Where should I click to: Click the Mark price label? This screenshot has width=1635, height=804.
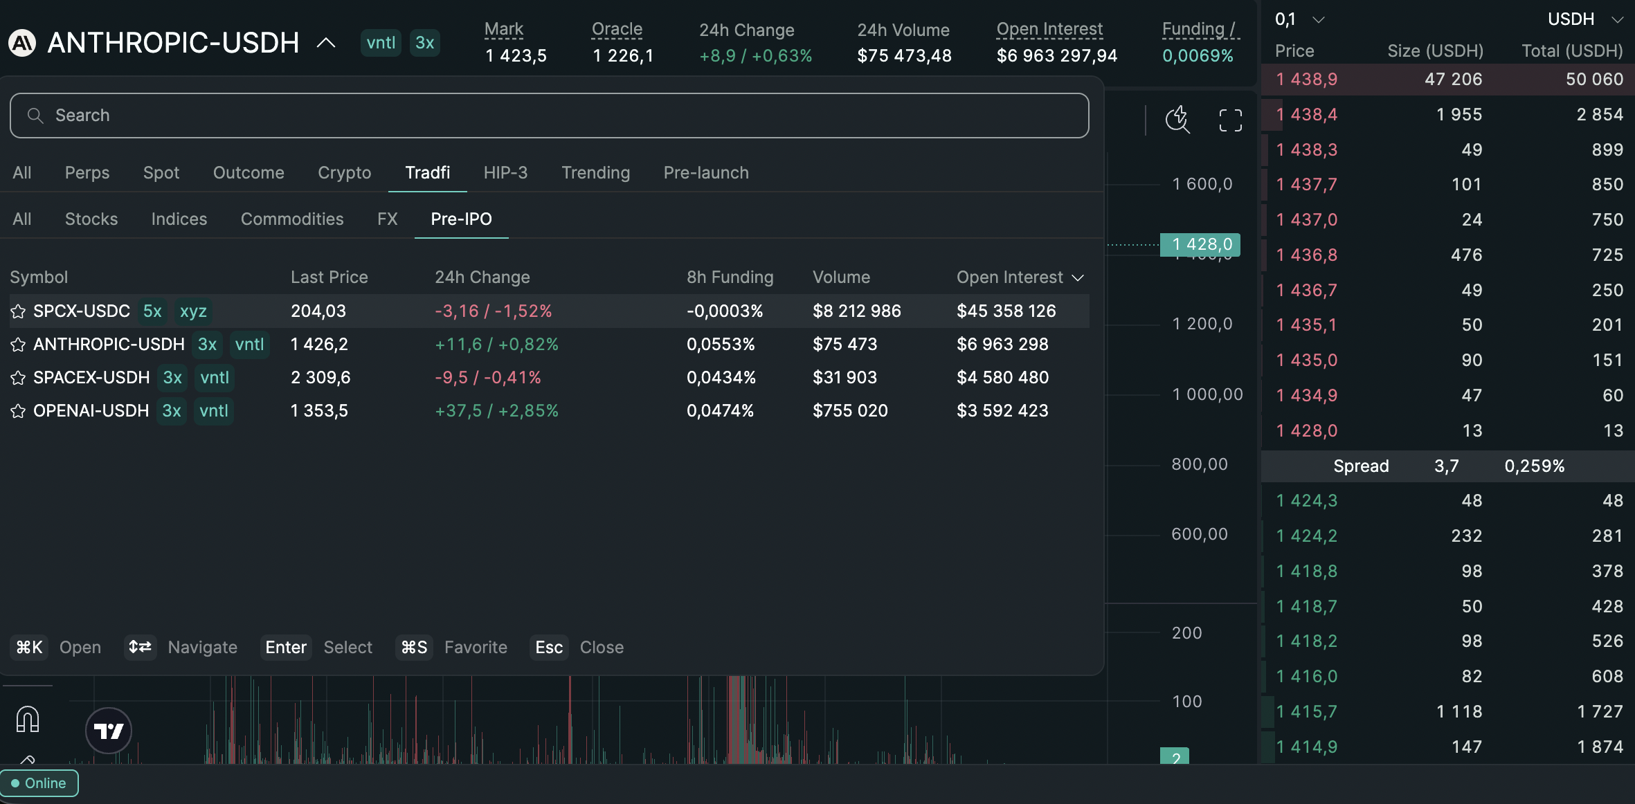tap(504, 29)
